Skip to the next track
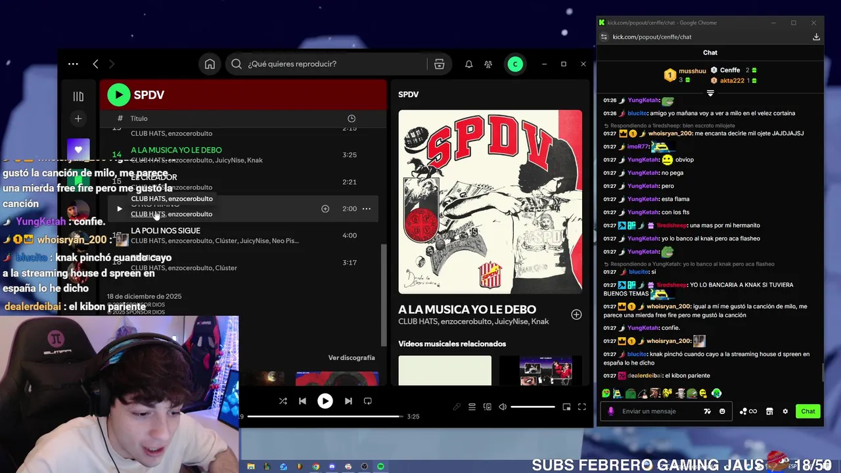This screenshot has width=841, height=473. point(348,401)
